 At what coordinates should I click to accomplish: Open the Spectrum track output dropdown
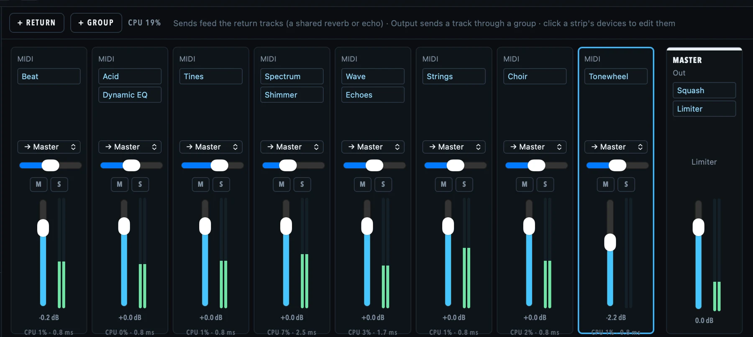[292, 147]
